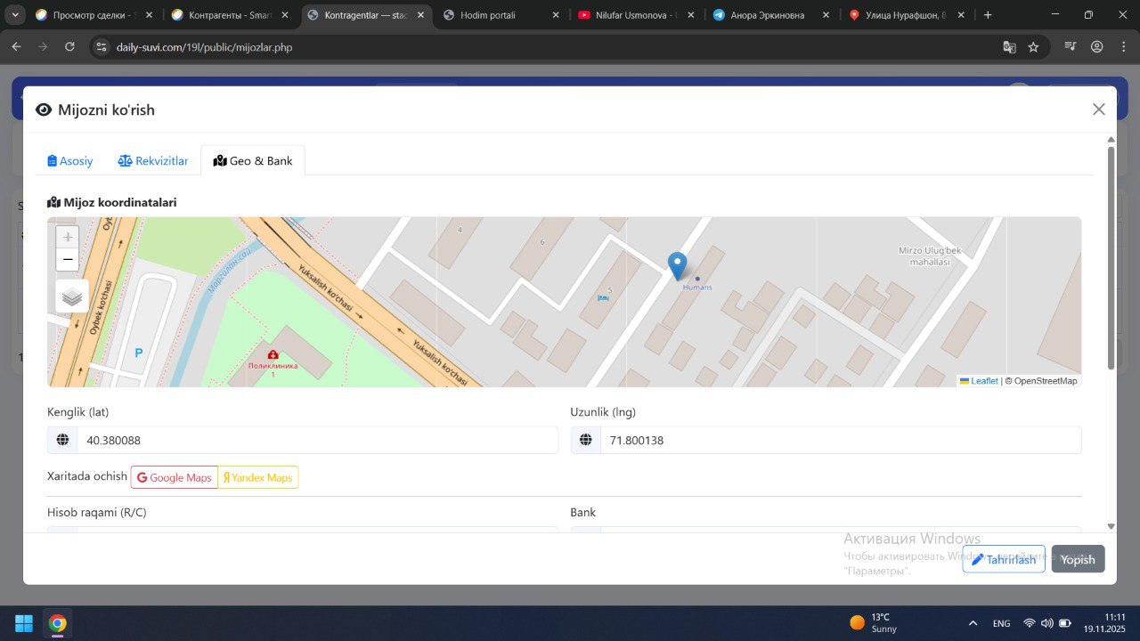Switch to the Asosiy tab

coord(70,161)
